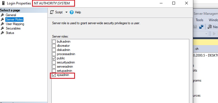The height and width of the screenshot is (103, 218).
Task: Click the 'Server roles:' list label
Action: (x=60, y=36)
